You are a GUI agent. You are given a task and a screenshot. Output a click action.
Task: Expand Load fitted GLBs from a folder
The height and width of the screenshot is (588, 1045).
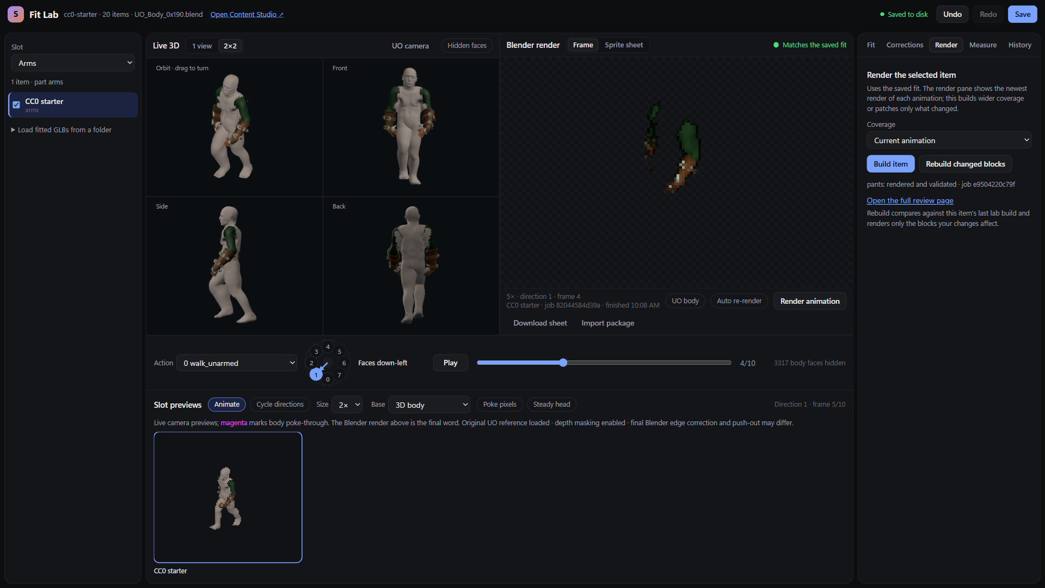point(62,130)
